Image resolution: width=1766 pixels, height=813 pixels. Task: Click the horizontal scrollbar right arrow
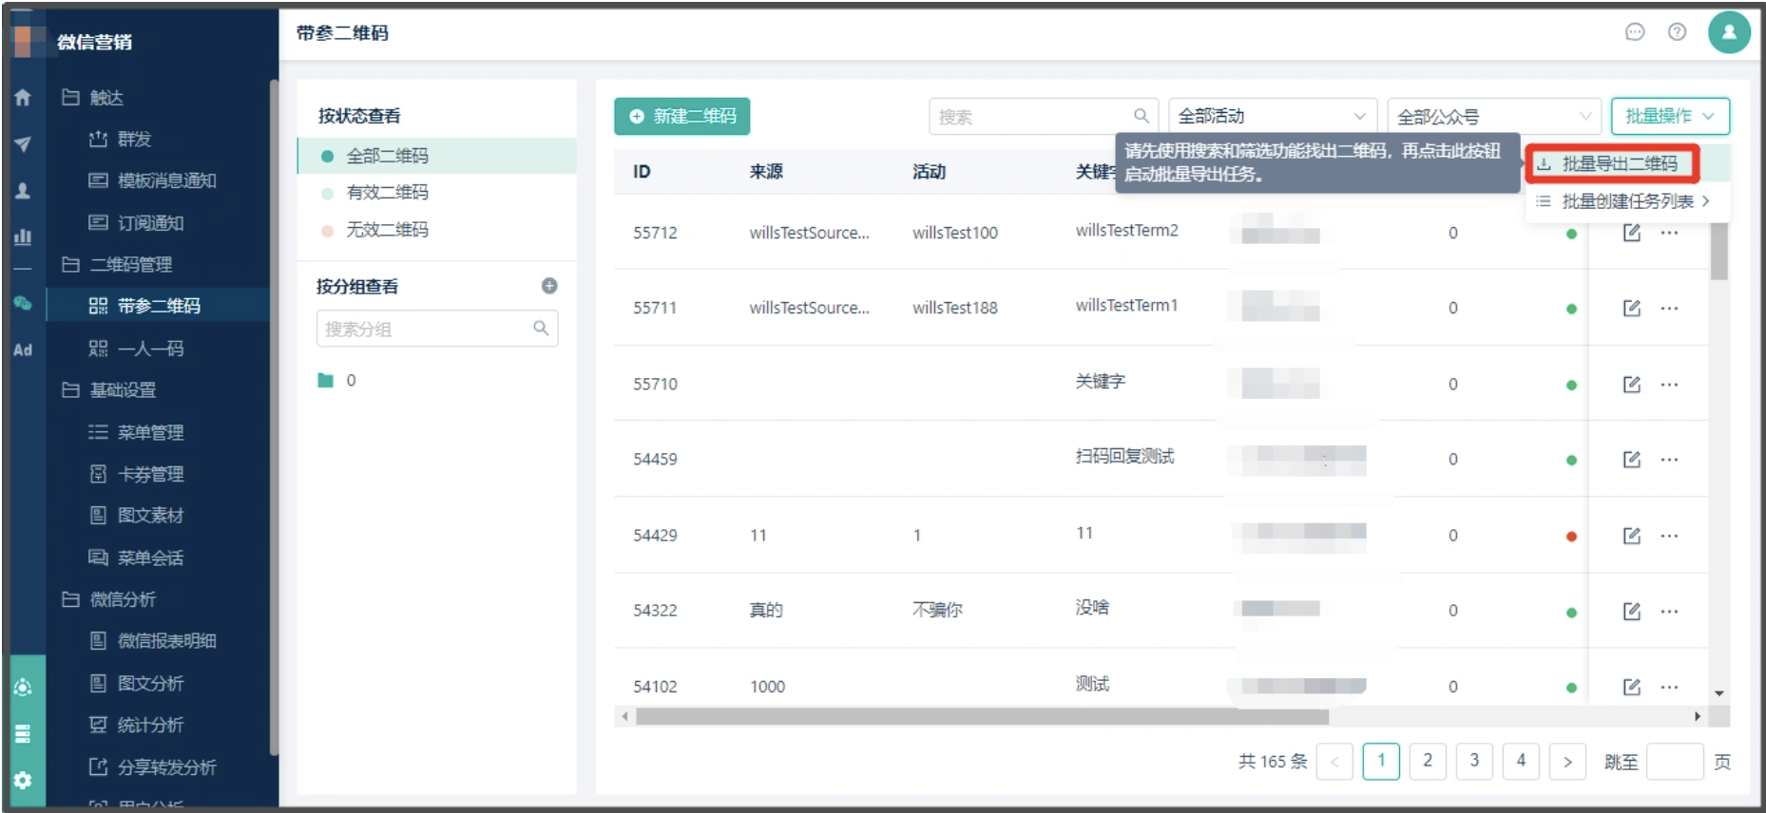[1698, 717]
